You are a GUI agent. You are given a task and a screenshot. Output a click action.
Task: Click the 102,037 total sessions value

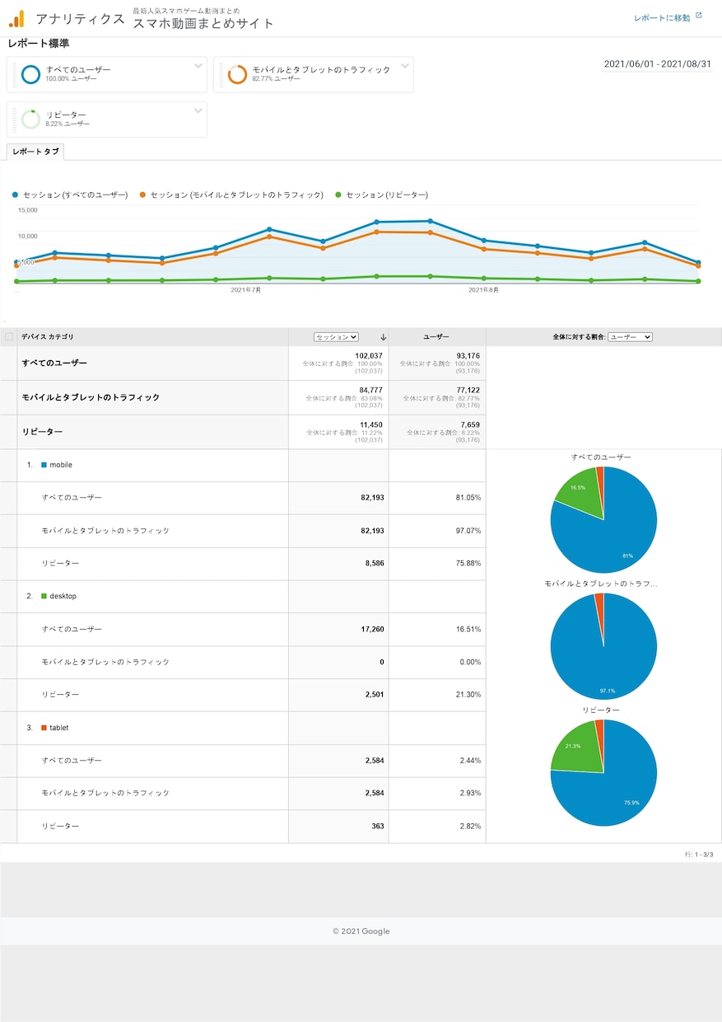pyautogui.click(x=369, y=356)
